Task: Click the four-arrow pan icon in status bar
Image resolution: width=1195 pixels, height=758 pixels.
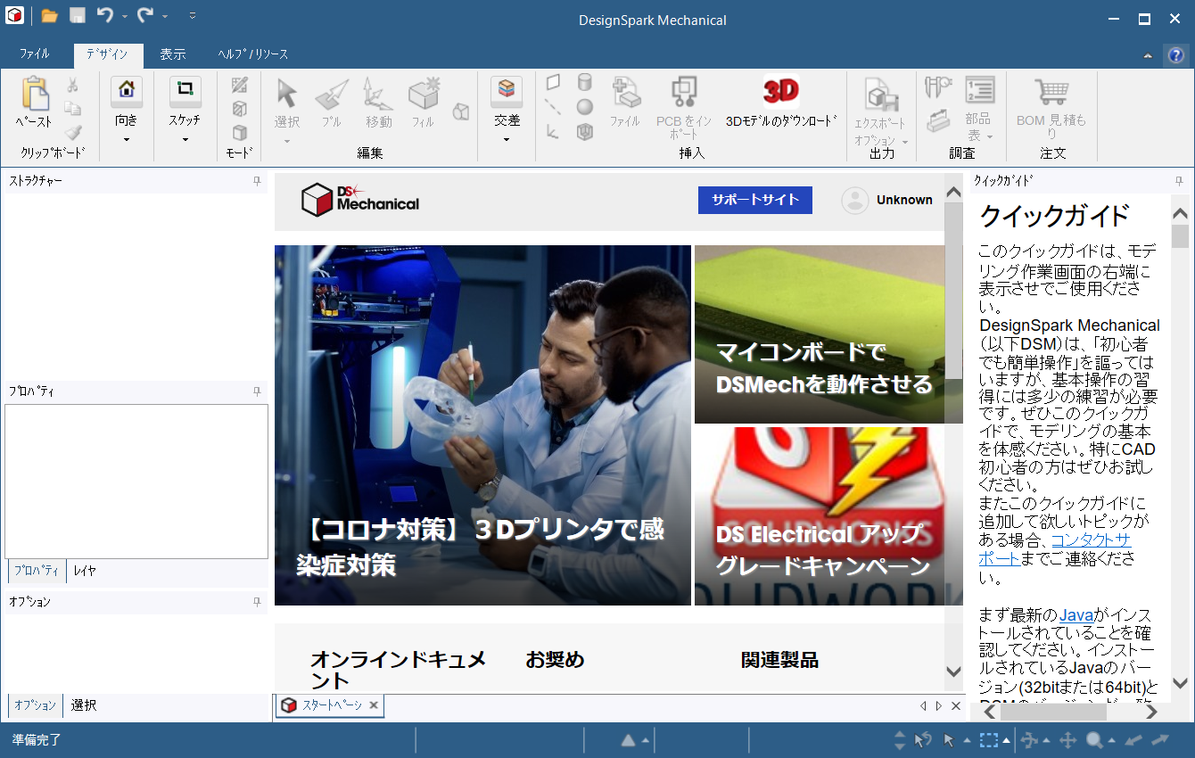Action: click(1067, 740)
